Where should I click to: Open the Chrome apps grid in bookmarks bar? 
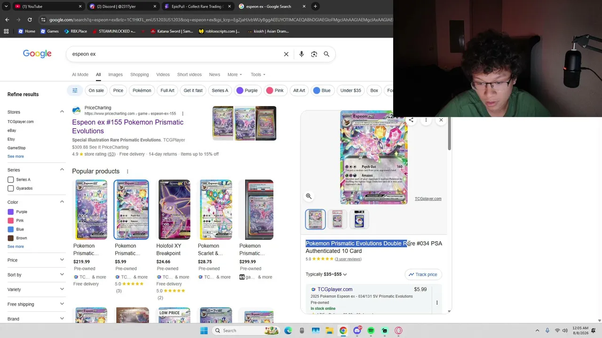[x=6, y=31]
